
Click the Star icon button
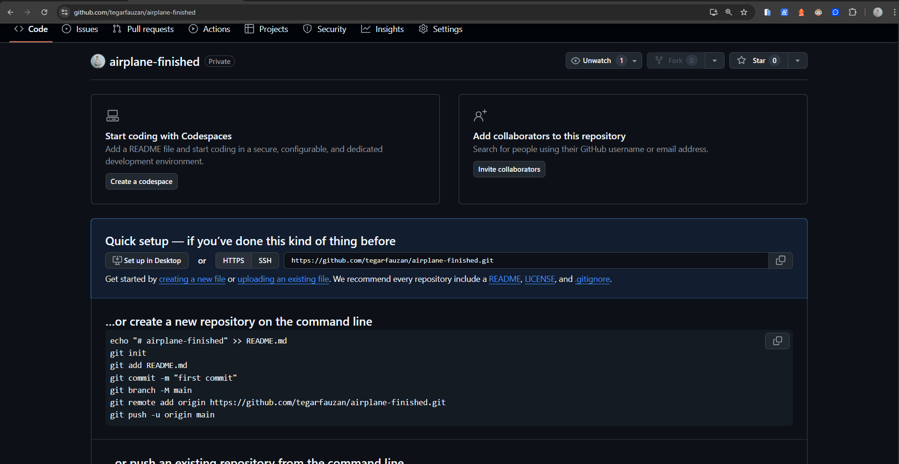(759, 60)
